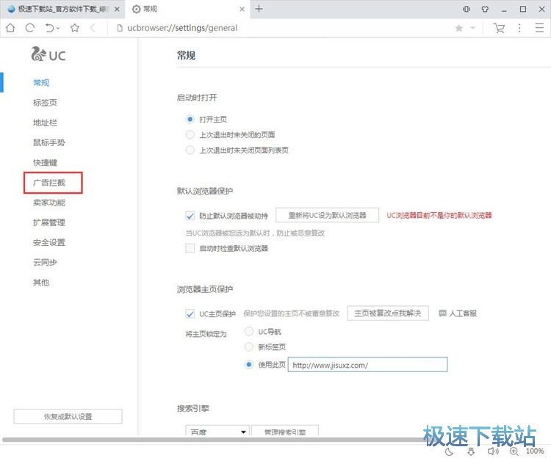Click the UC logo in sidebar

(x=48, y=54)
